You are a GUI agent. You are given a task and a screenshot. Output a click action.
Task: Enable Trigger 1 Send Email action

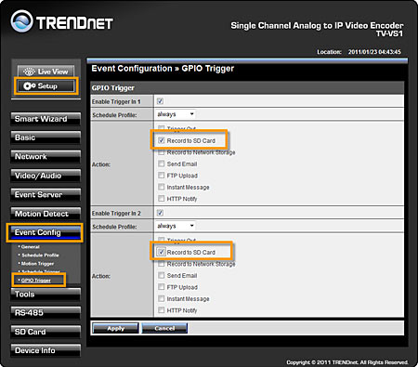pos(161,164)
